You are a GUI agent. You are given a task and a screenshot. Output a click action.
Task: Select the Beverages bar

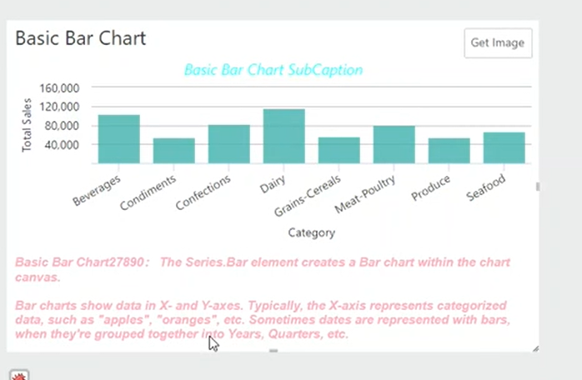tap(118, 139)
